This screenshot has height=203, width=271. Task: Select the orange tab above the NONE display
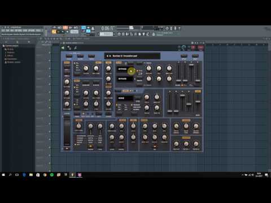[125, 91]
